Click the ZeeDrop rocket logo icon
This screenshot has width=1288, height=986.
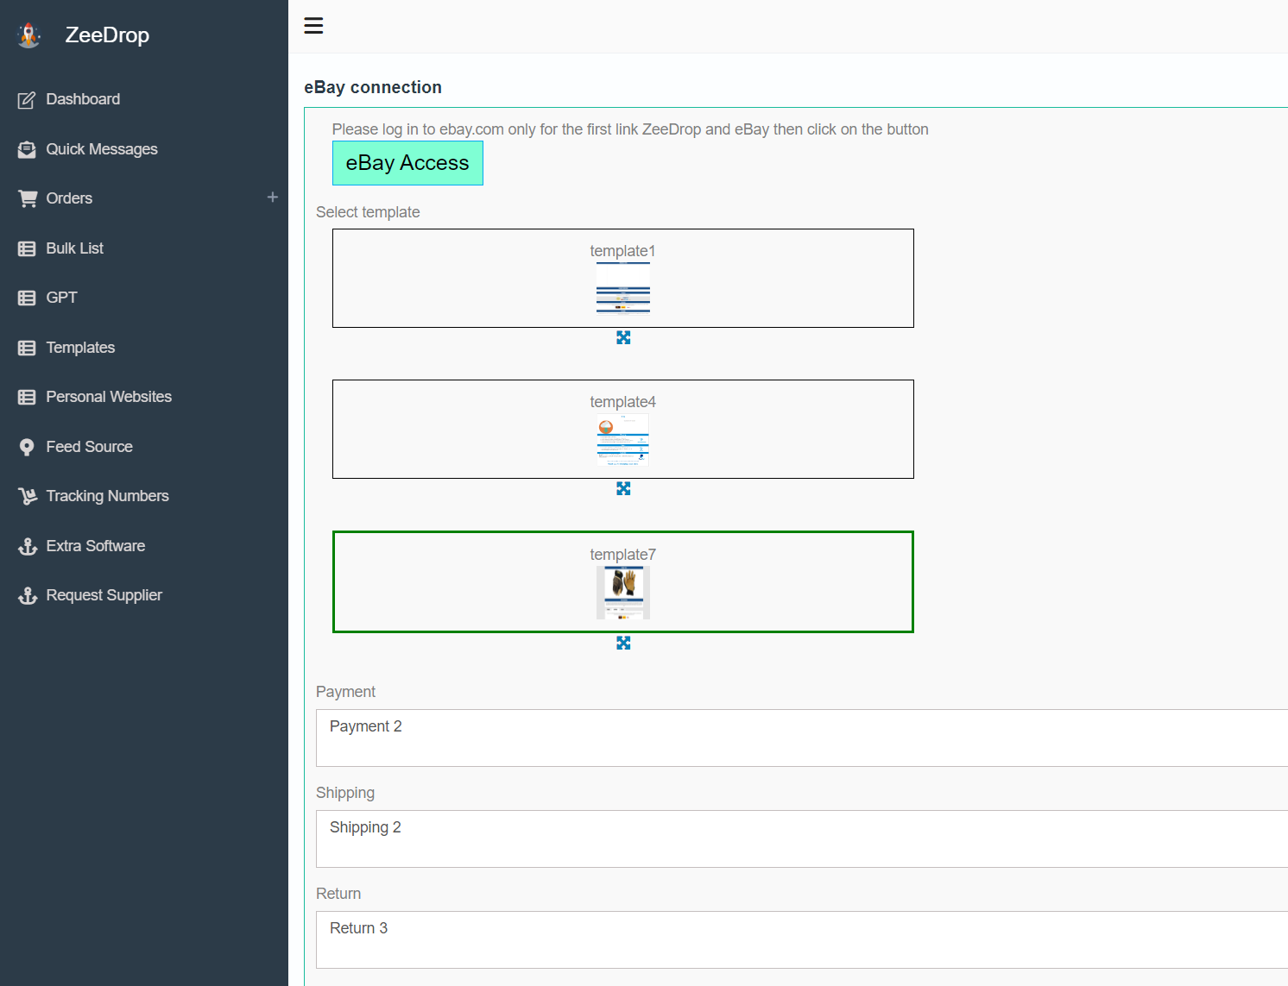29,35
